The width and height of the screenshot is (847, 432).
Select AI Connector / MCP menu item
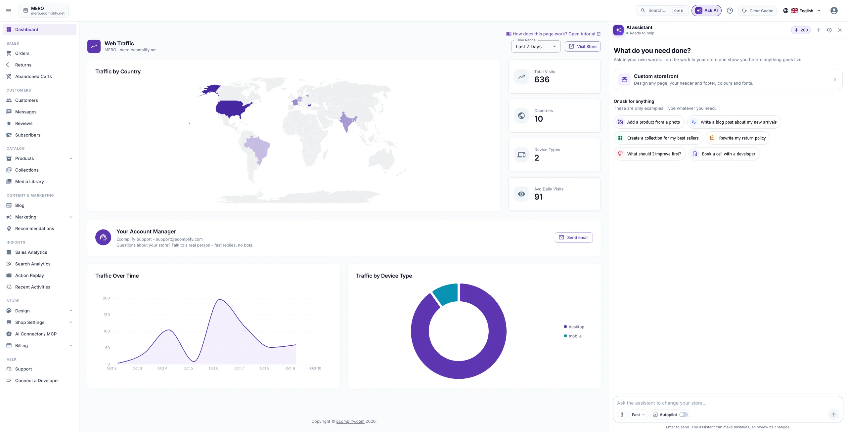pos(39,334)
